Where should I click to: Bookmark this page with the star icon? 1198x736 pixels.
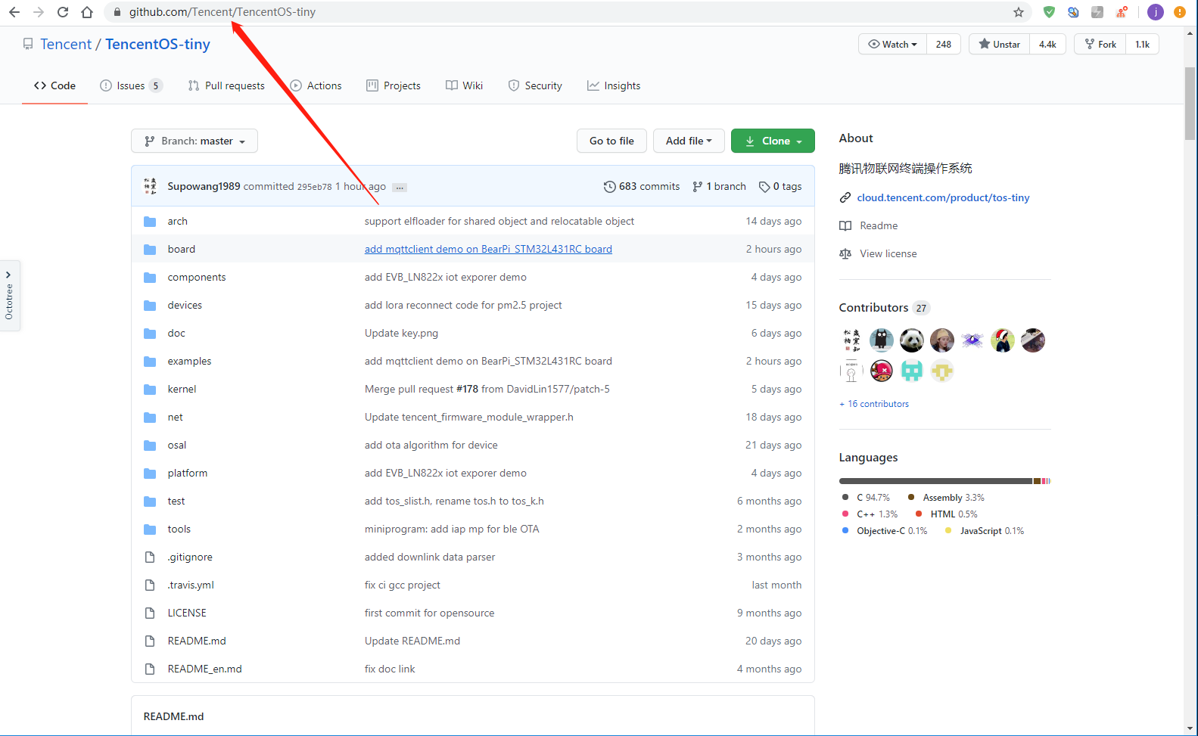pos(1019,12)
